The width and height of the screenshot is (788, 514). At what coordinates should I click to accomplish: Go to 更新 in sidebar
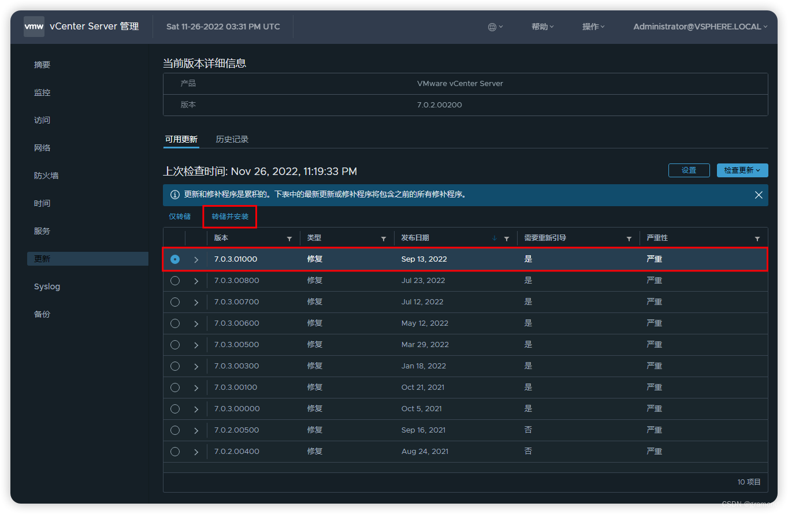click(88, 259)
